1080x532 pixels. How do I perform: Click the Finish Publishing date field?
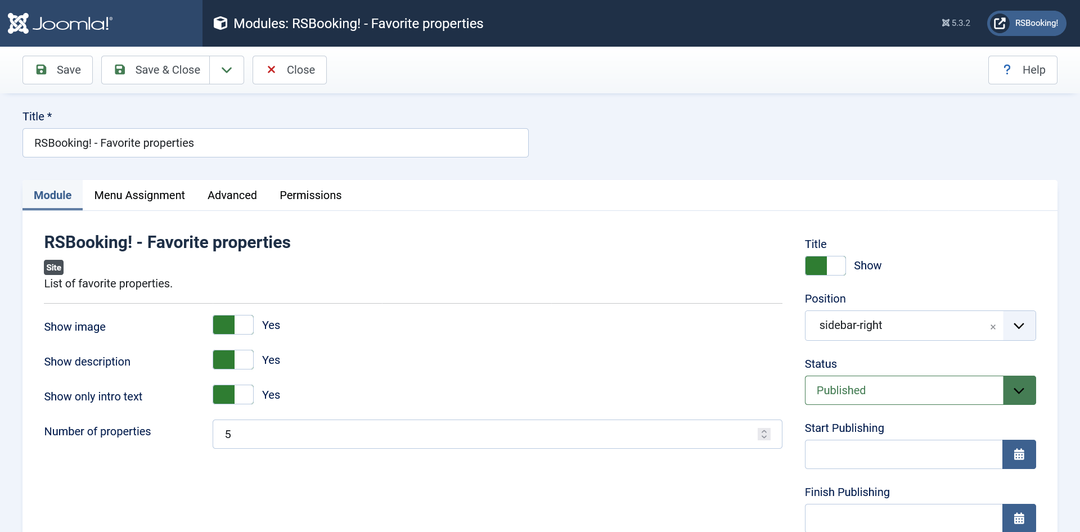point(903,518)
